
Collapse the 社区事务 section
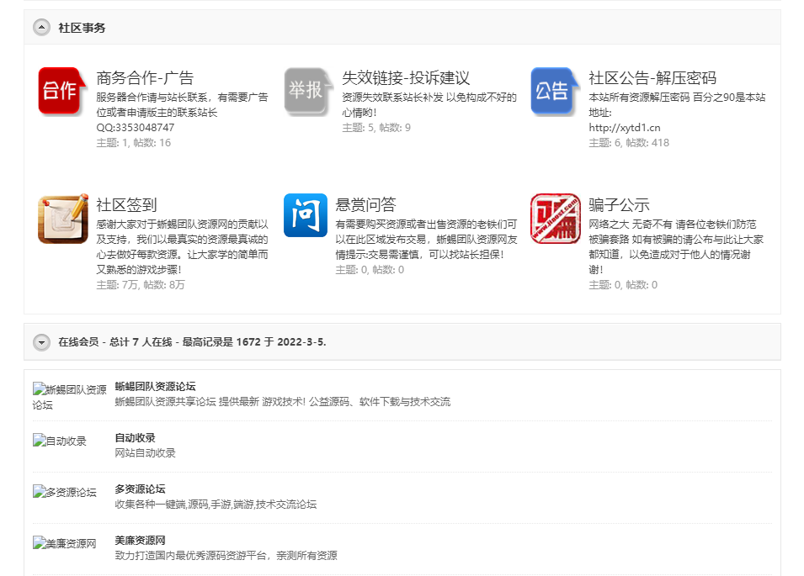[41, 28]
